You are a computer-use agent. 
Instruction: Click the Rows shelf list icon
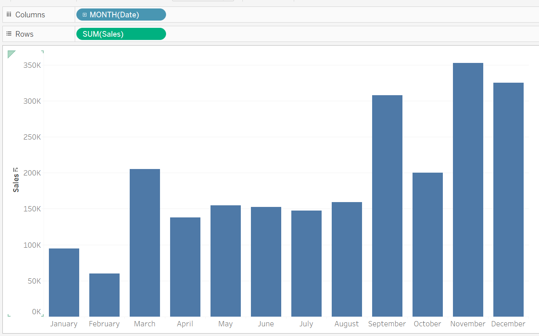pos(9,34)
